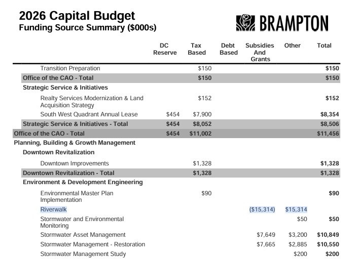This screenshot has width=358, height=259.
Task: Click the $11,456 Office of the CAO total
Action: [328, 134]
